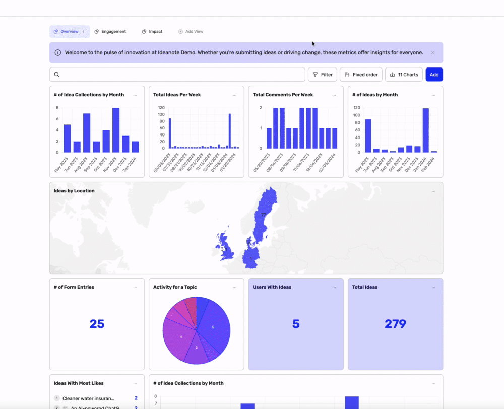Click the info icon in welcome banner
The width and height of the screenshot is (504, 409).
click(x=58, y=53)
